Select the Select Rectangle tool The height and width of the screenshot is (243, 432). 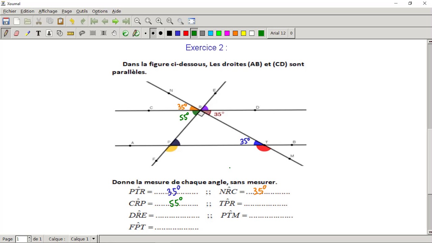(92, 33)
